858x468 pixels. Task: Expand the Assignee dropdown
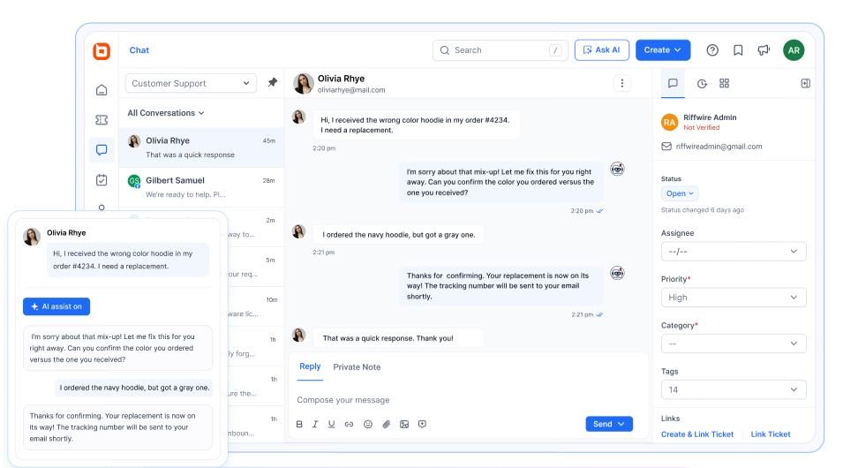click(x=733, y=252)
